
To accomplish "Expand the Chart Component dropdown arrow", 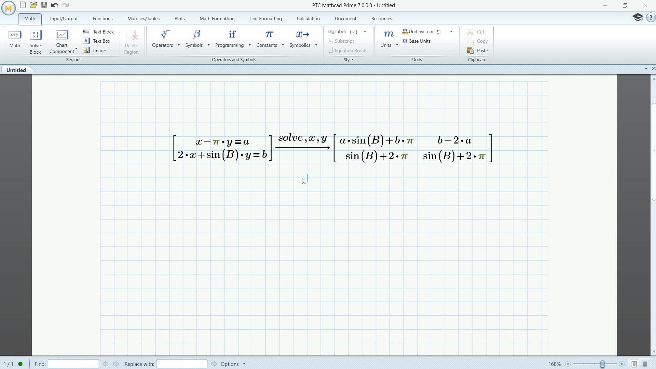I will tap(76, 49).
